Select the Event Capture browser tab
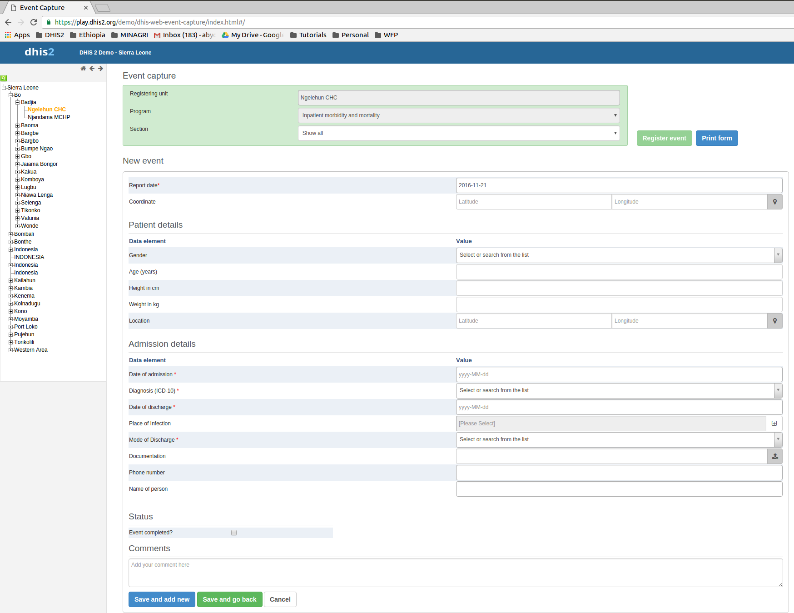The height and width of the screenshot is (613, 794). click(45, 8)
